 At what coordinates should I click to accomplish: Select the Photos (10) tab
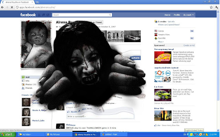(31, 85)
